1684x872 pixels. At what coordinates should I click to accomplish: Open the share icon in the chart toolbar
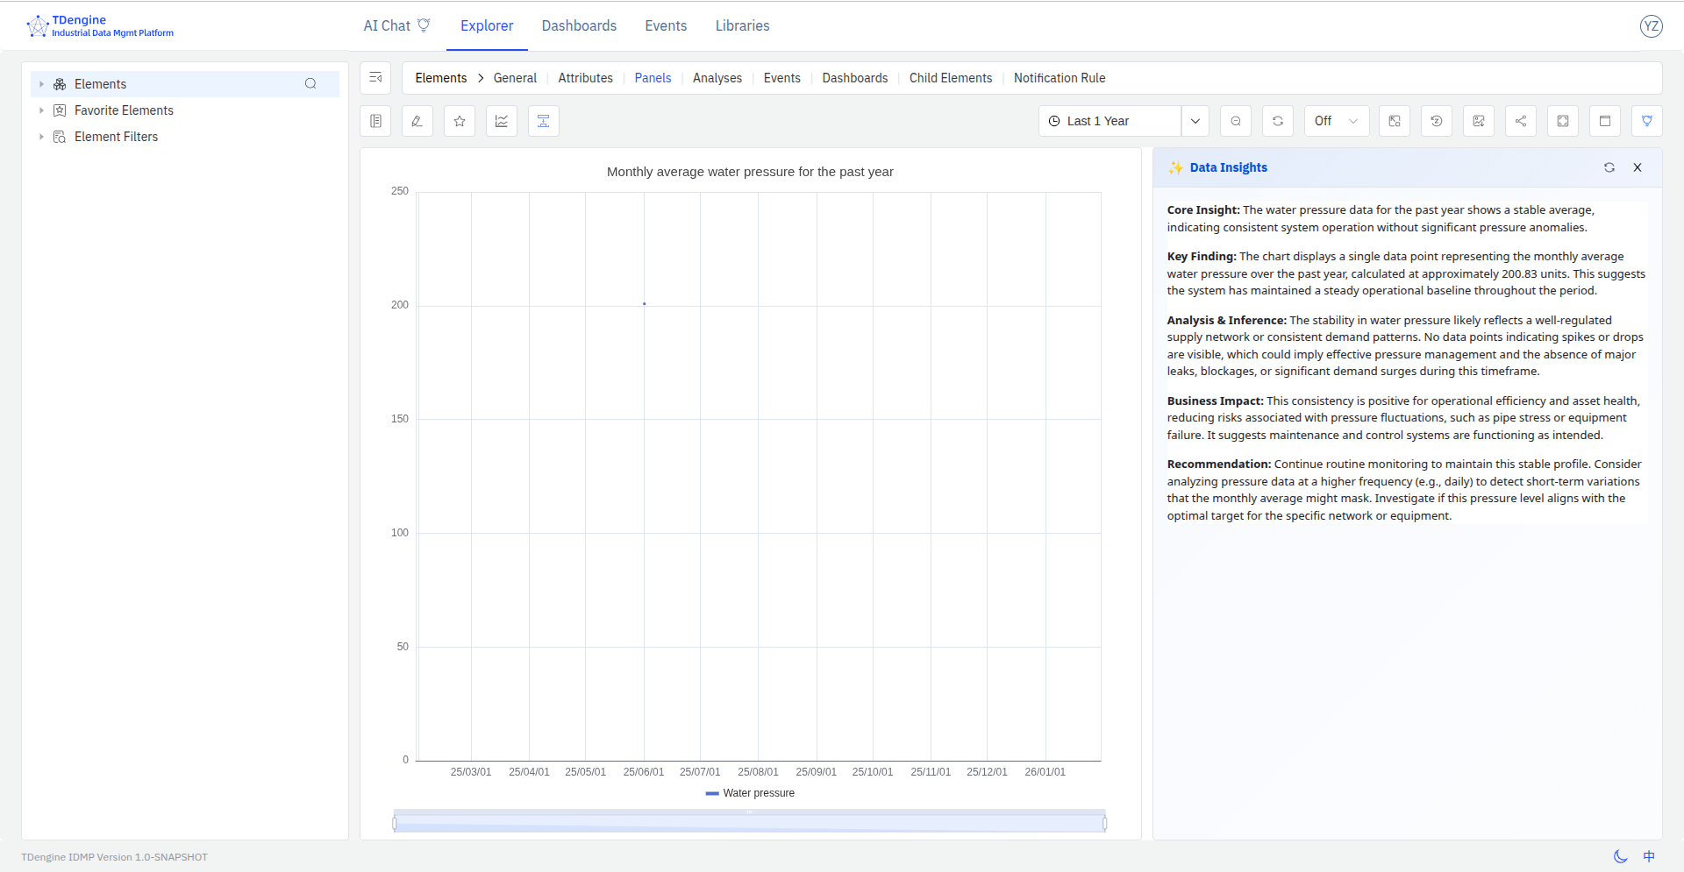1520,121
